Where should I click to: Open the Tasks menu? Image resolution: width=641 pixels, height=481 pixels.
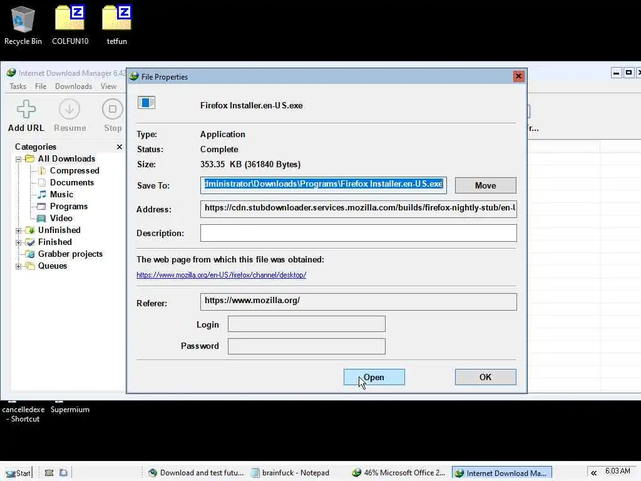[x=18, y=86]
